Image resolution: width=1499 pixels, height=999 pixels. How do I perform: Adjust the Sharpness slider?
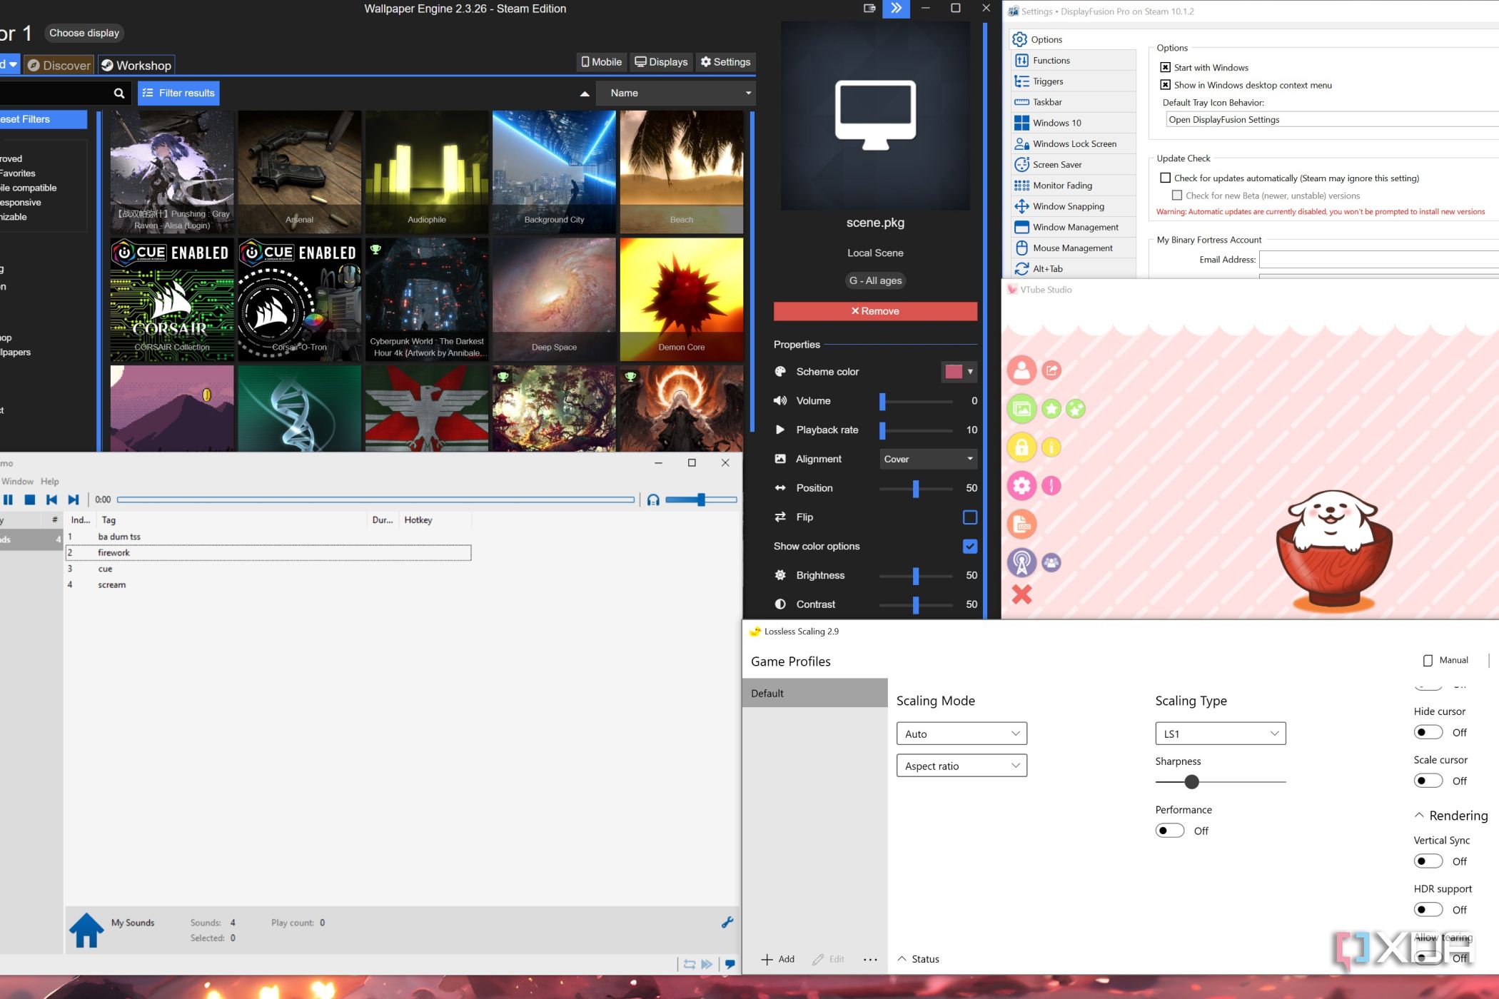pos(1191,782)
